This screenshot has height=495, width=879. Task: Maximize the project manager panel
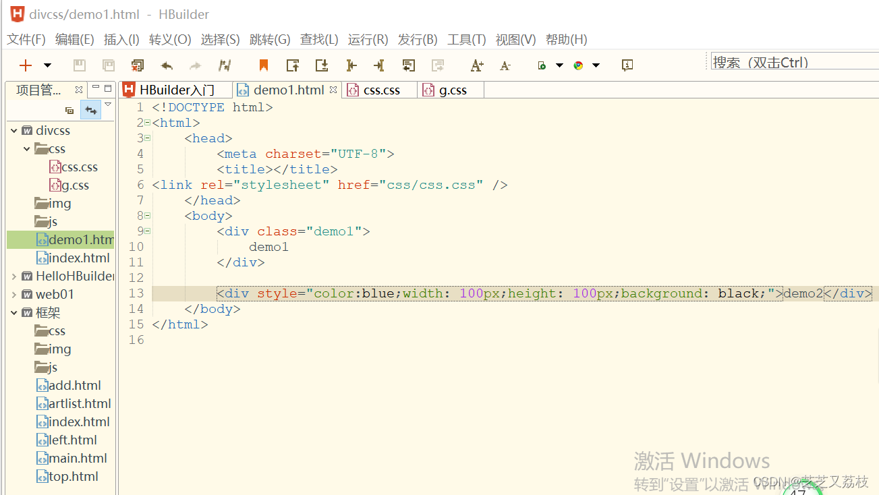[108, 88]
